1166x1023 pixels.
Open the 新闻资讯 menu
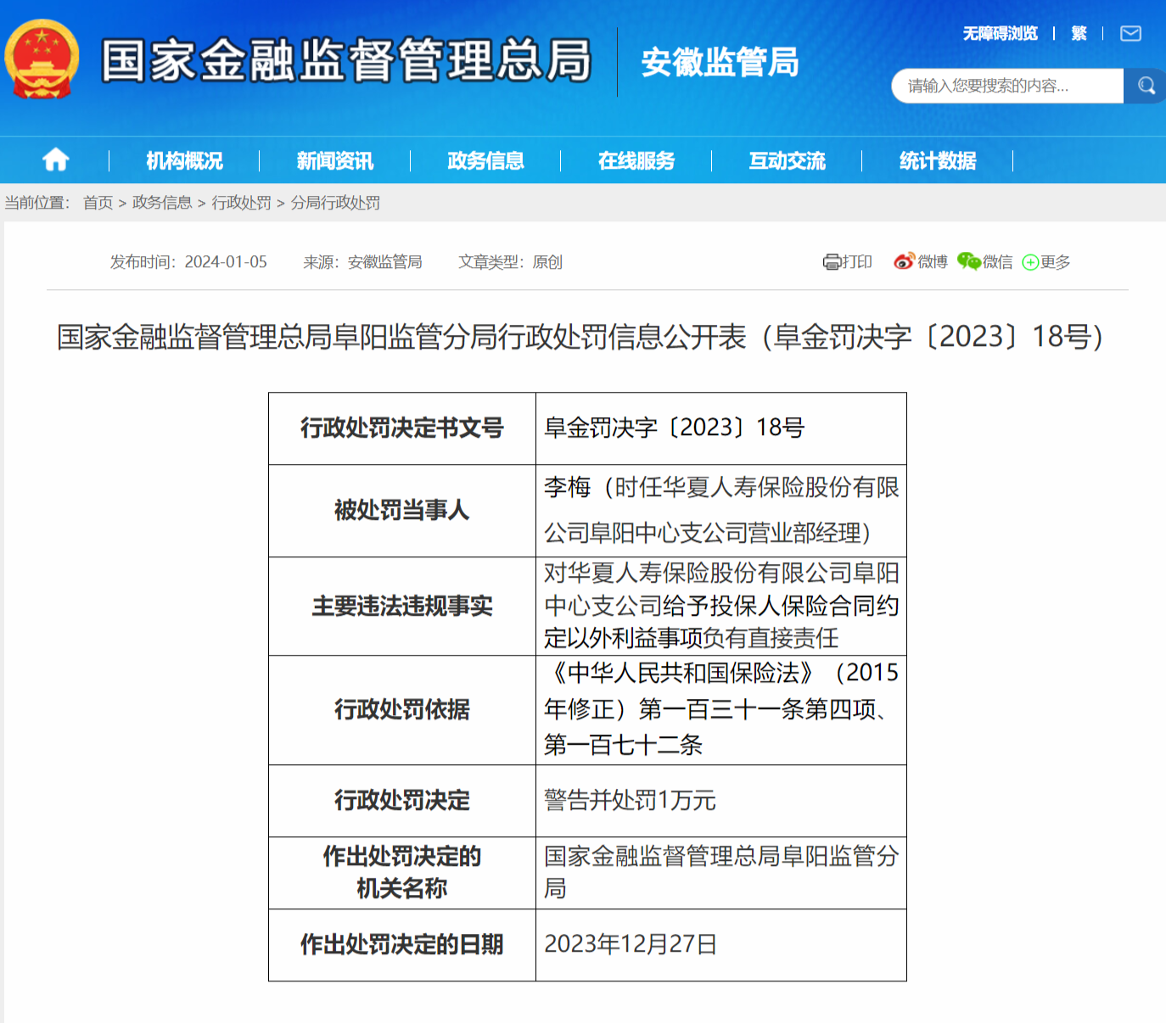(335, 159)
